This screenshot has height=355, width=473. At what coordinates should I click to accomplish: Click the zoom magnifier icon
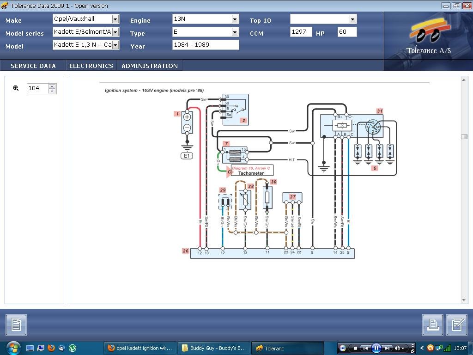point(16,88)
